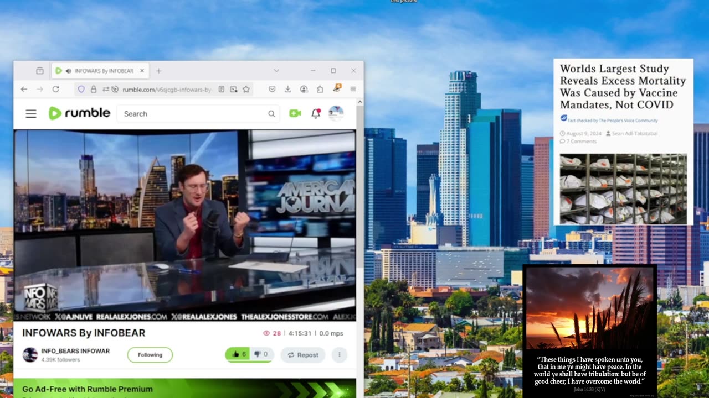The image size is (709, 398).
Task: Repost this video
Action: tap(303, 355)
